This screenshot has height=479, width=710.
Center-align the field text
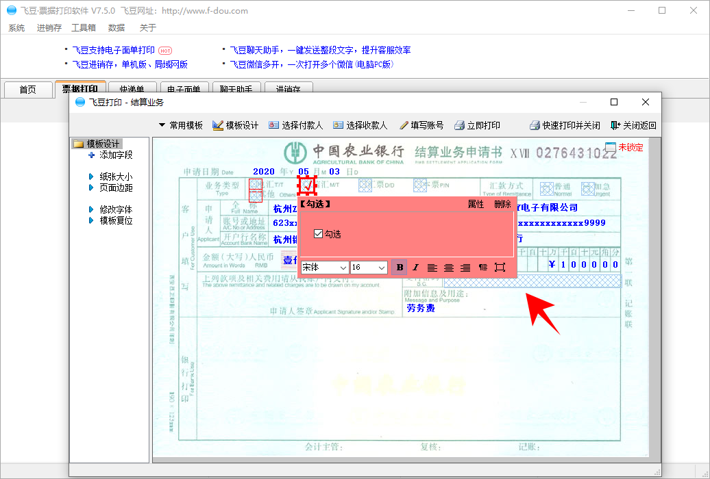[x=449, y=268]
